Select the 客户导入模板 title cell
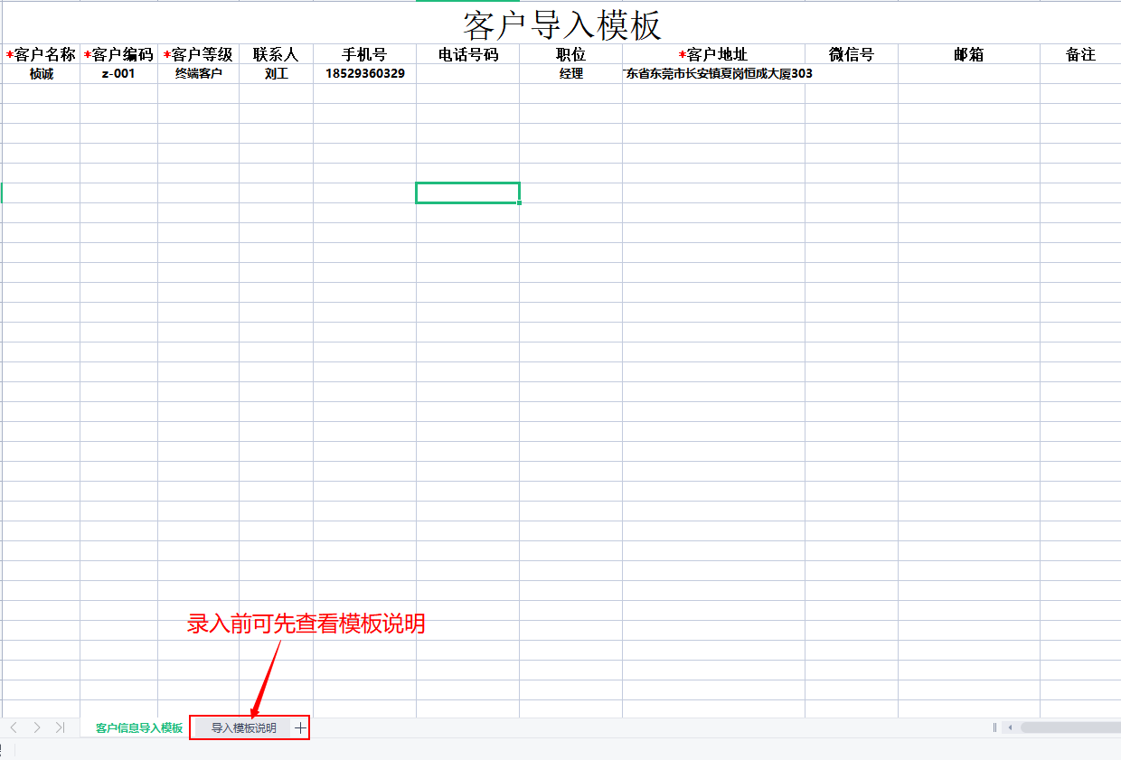Viewport: 1121px width, 760px height. 561,24
